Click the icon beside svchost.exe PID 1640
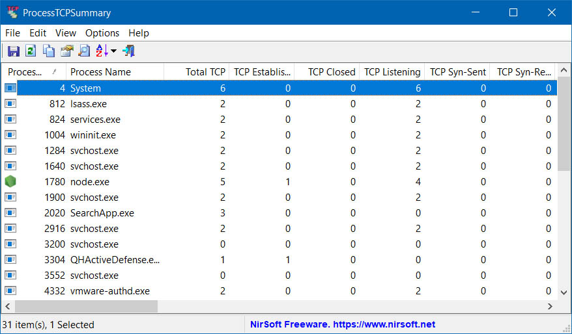This screenshot has width=572, height=334. [x=10, y=166]
